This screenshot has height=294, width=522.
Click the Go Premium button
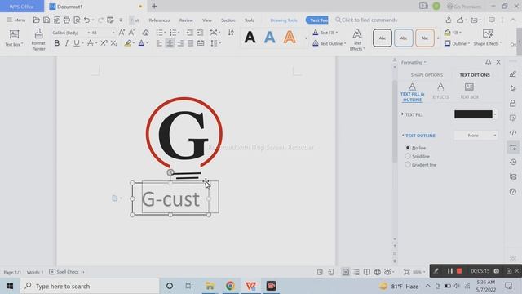pyautogui.click(x=464, y=7)
